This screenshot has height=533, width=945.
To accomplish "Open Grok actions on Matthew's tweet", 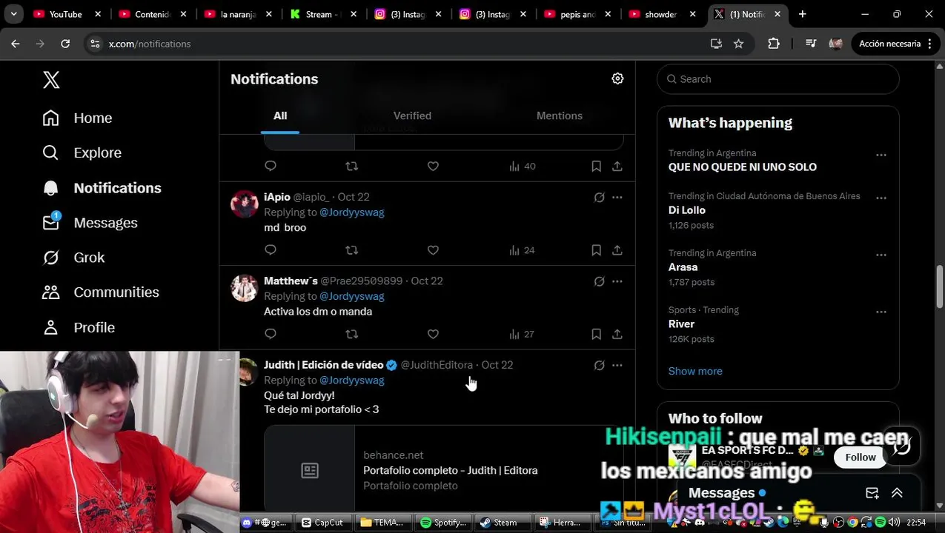I will coord(599,281).
